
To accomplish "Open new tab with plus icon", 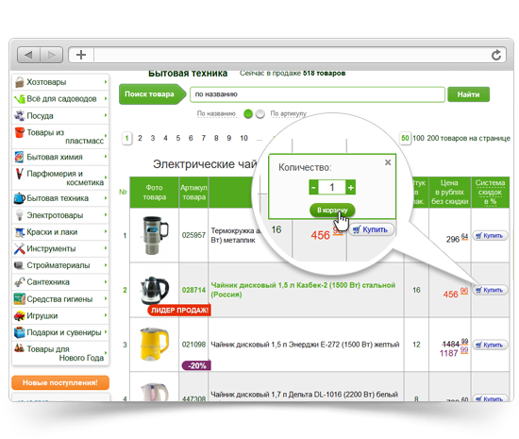I will pyautogui.click(x=81, y=55).
